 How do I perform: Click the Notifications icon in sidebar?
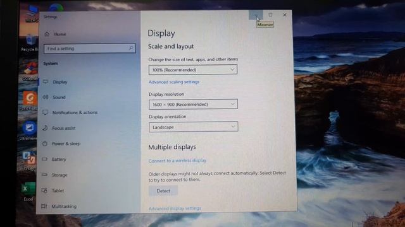click(x=45, y=112)
